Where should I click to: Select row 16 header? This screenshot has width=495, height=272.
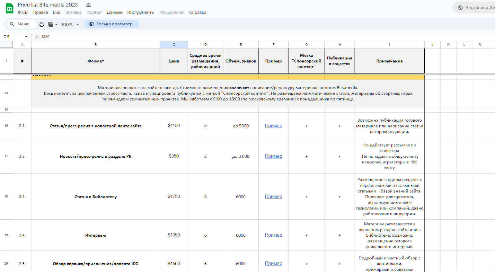coord(6,126)
